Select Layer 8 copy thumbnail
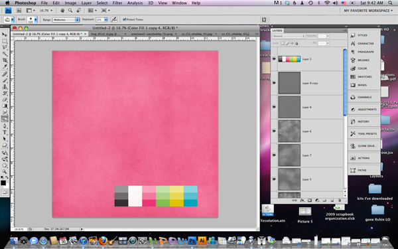 pos(289,83)
